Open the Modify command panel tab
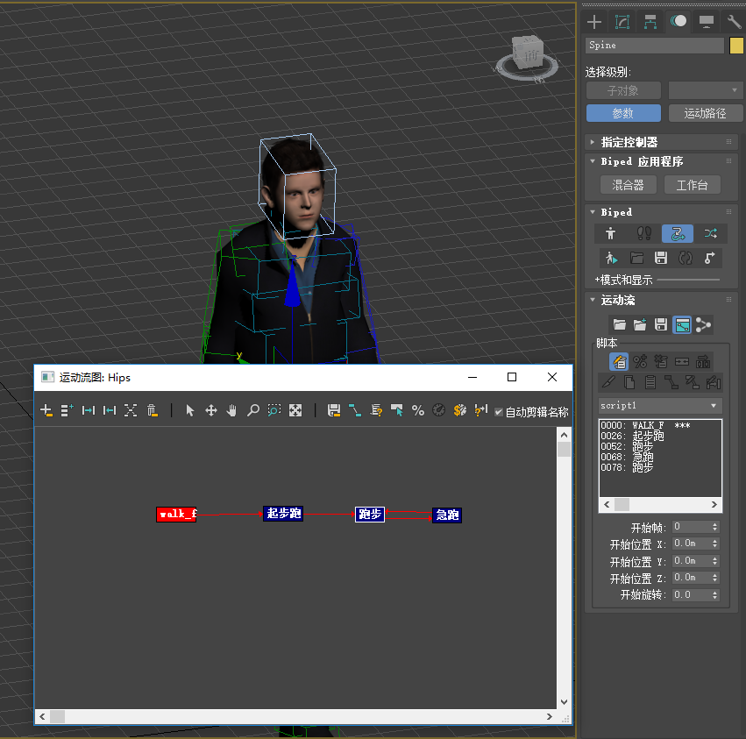This screenshot has width=746, height=739. [622, 21]
